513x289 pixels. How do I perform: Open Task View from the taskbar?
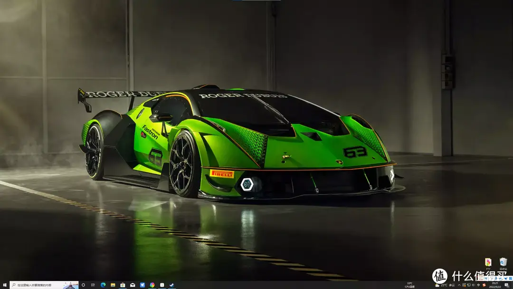[93, 285]
